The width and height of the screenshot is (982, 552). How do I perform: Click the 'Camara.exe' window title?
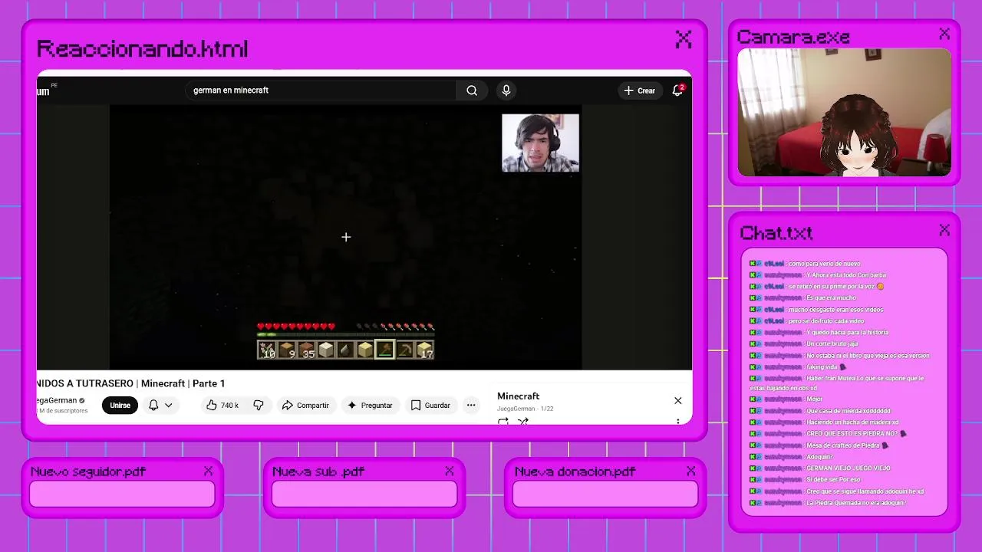pyautogui.click(x=793, y=37)
